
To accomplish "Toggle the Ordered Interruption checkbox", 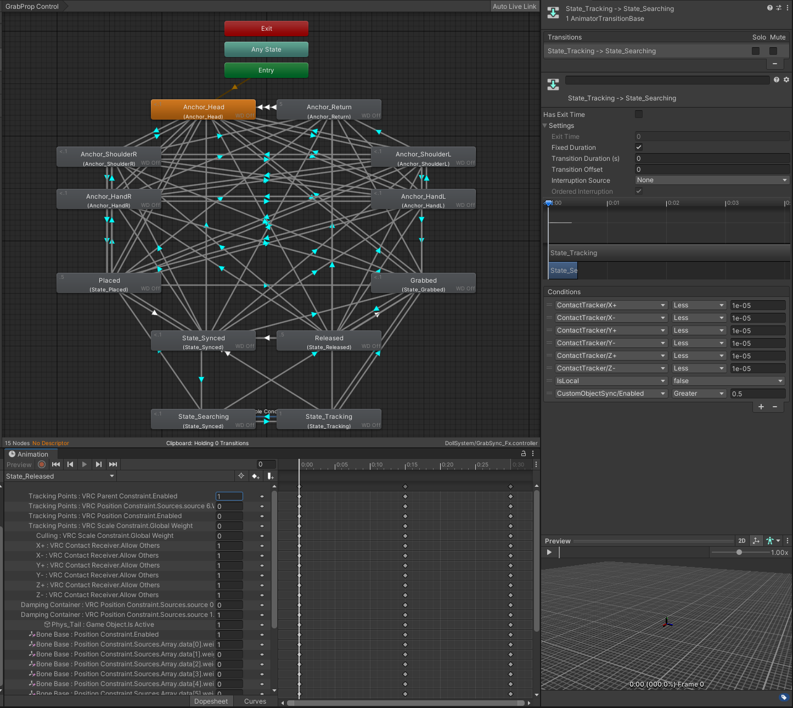I will (639, 191).
